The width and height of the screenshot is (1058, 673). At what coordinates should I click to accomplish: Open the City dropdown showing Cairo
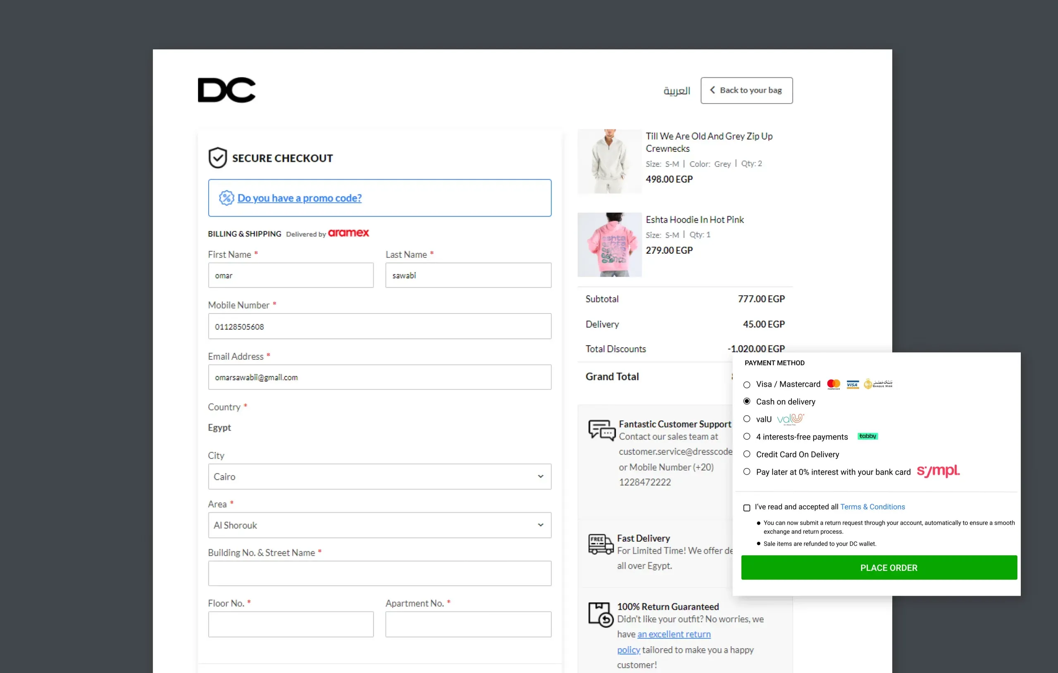point(380,477)
